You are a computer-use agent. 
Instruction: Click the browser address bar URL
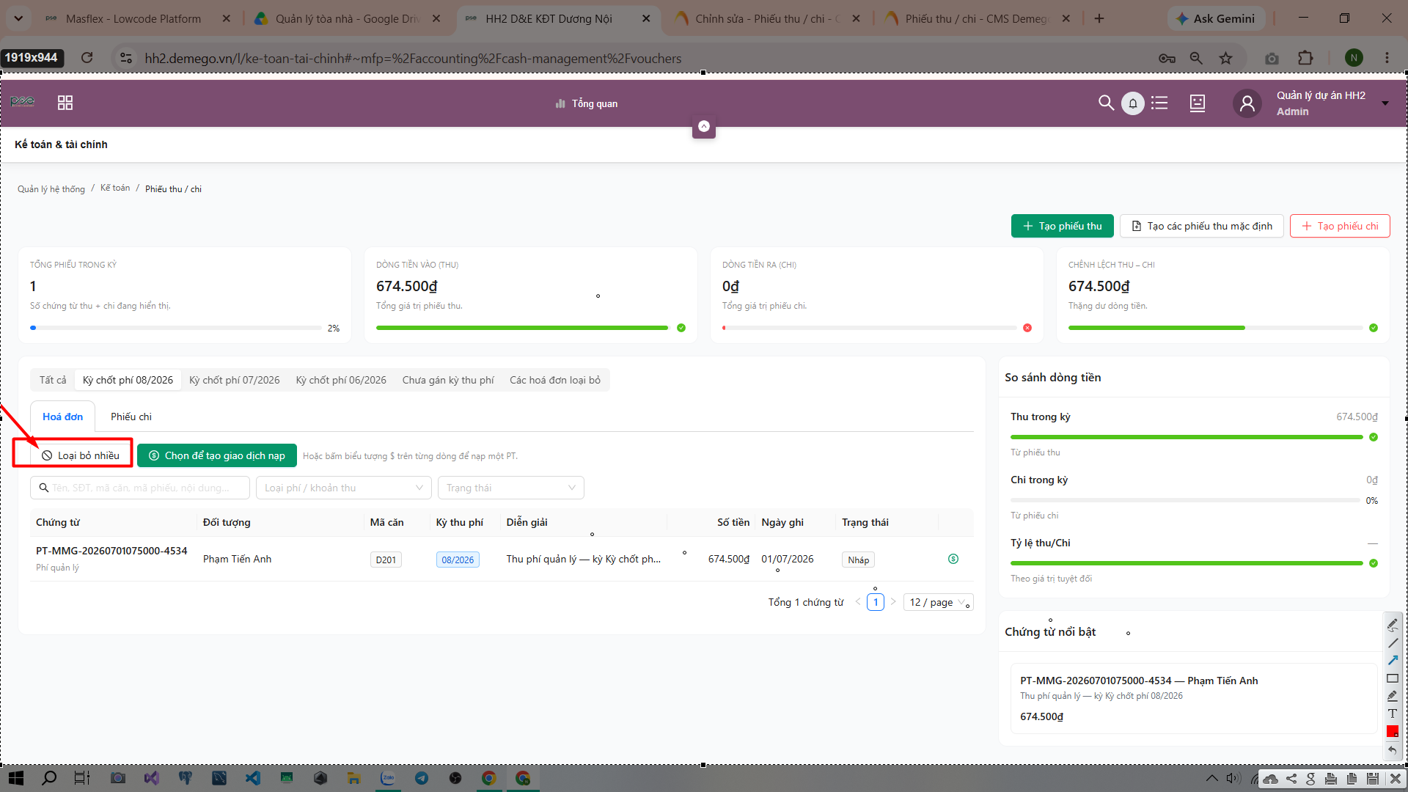pos(413,58)
